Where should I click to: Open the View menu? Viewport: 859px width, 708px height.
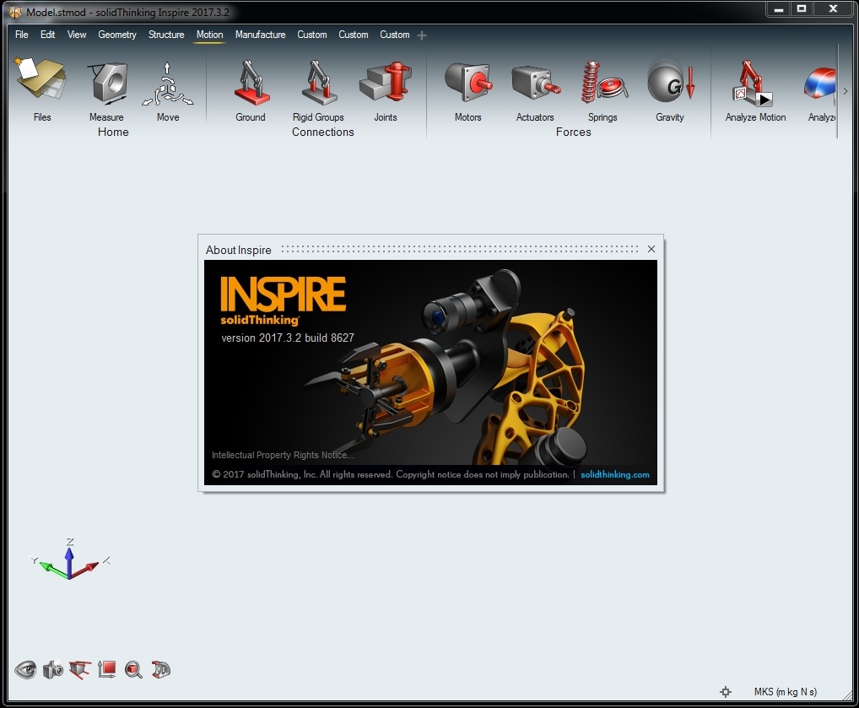coord(77,35)
